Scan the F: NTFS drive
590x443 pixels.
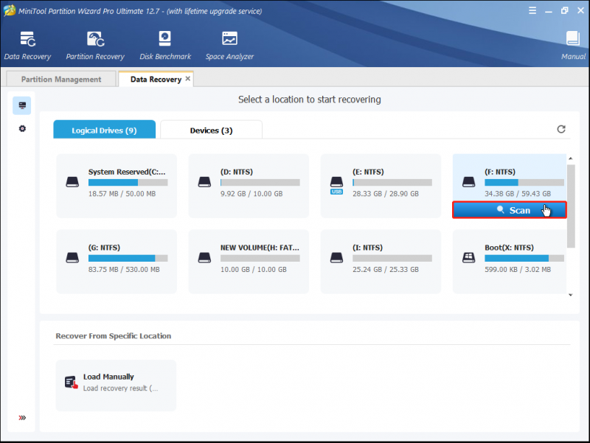[510, 210]
